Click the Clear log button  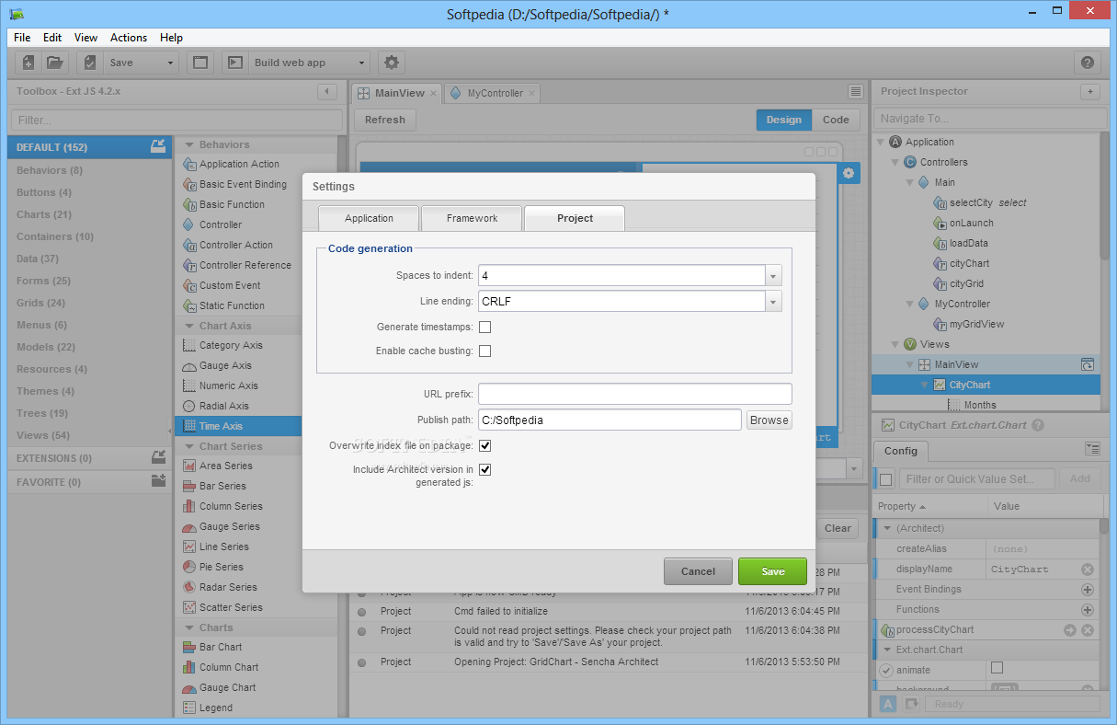(838, 528)
